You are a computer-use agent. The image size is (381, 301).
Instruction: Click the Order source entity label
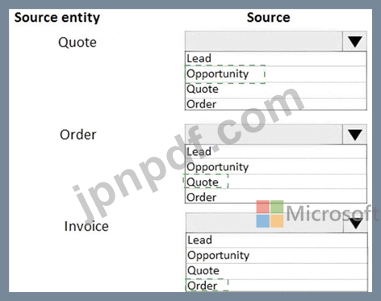[78, 135]
